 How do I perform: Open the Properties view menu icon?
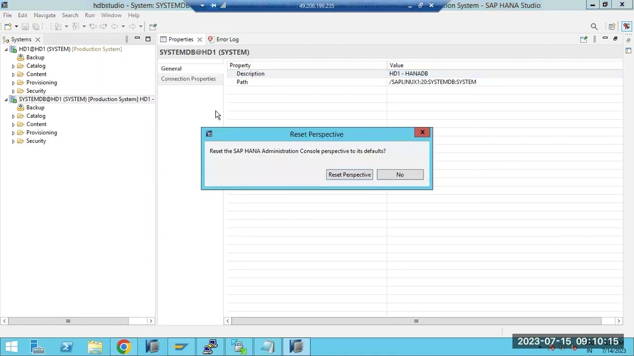click(x=594, y=39)
